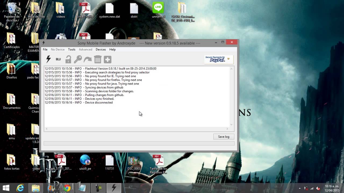Click the Flashtool title bar lightning icon
This screenshot has height=193, width=344.
coord(44,43)
